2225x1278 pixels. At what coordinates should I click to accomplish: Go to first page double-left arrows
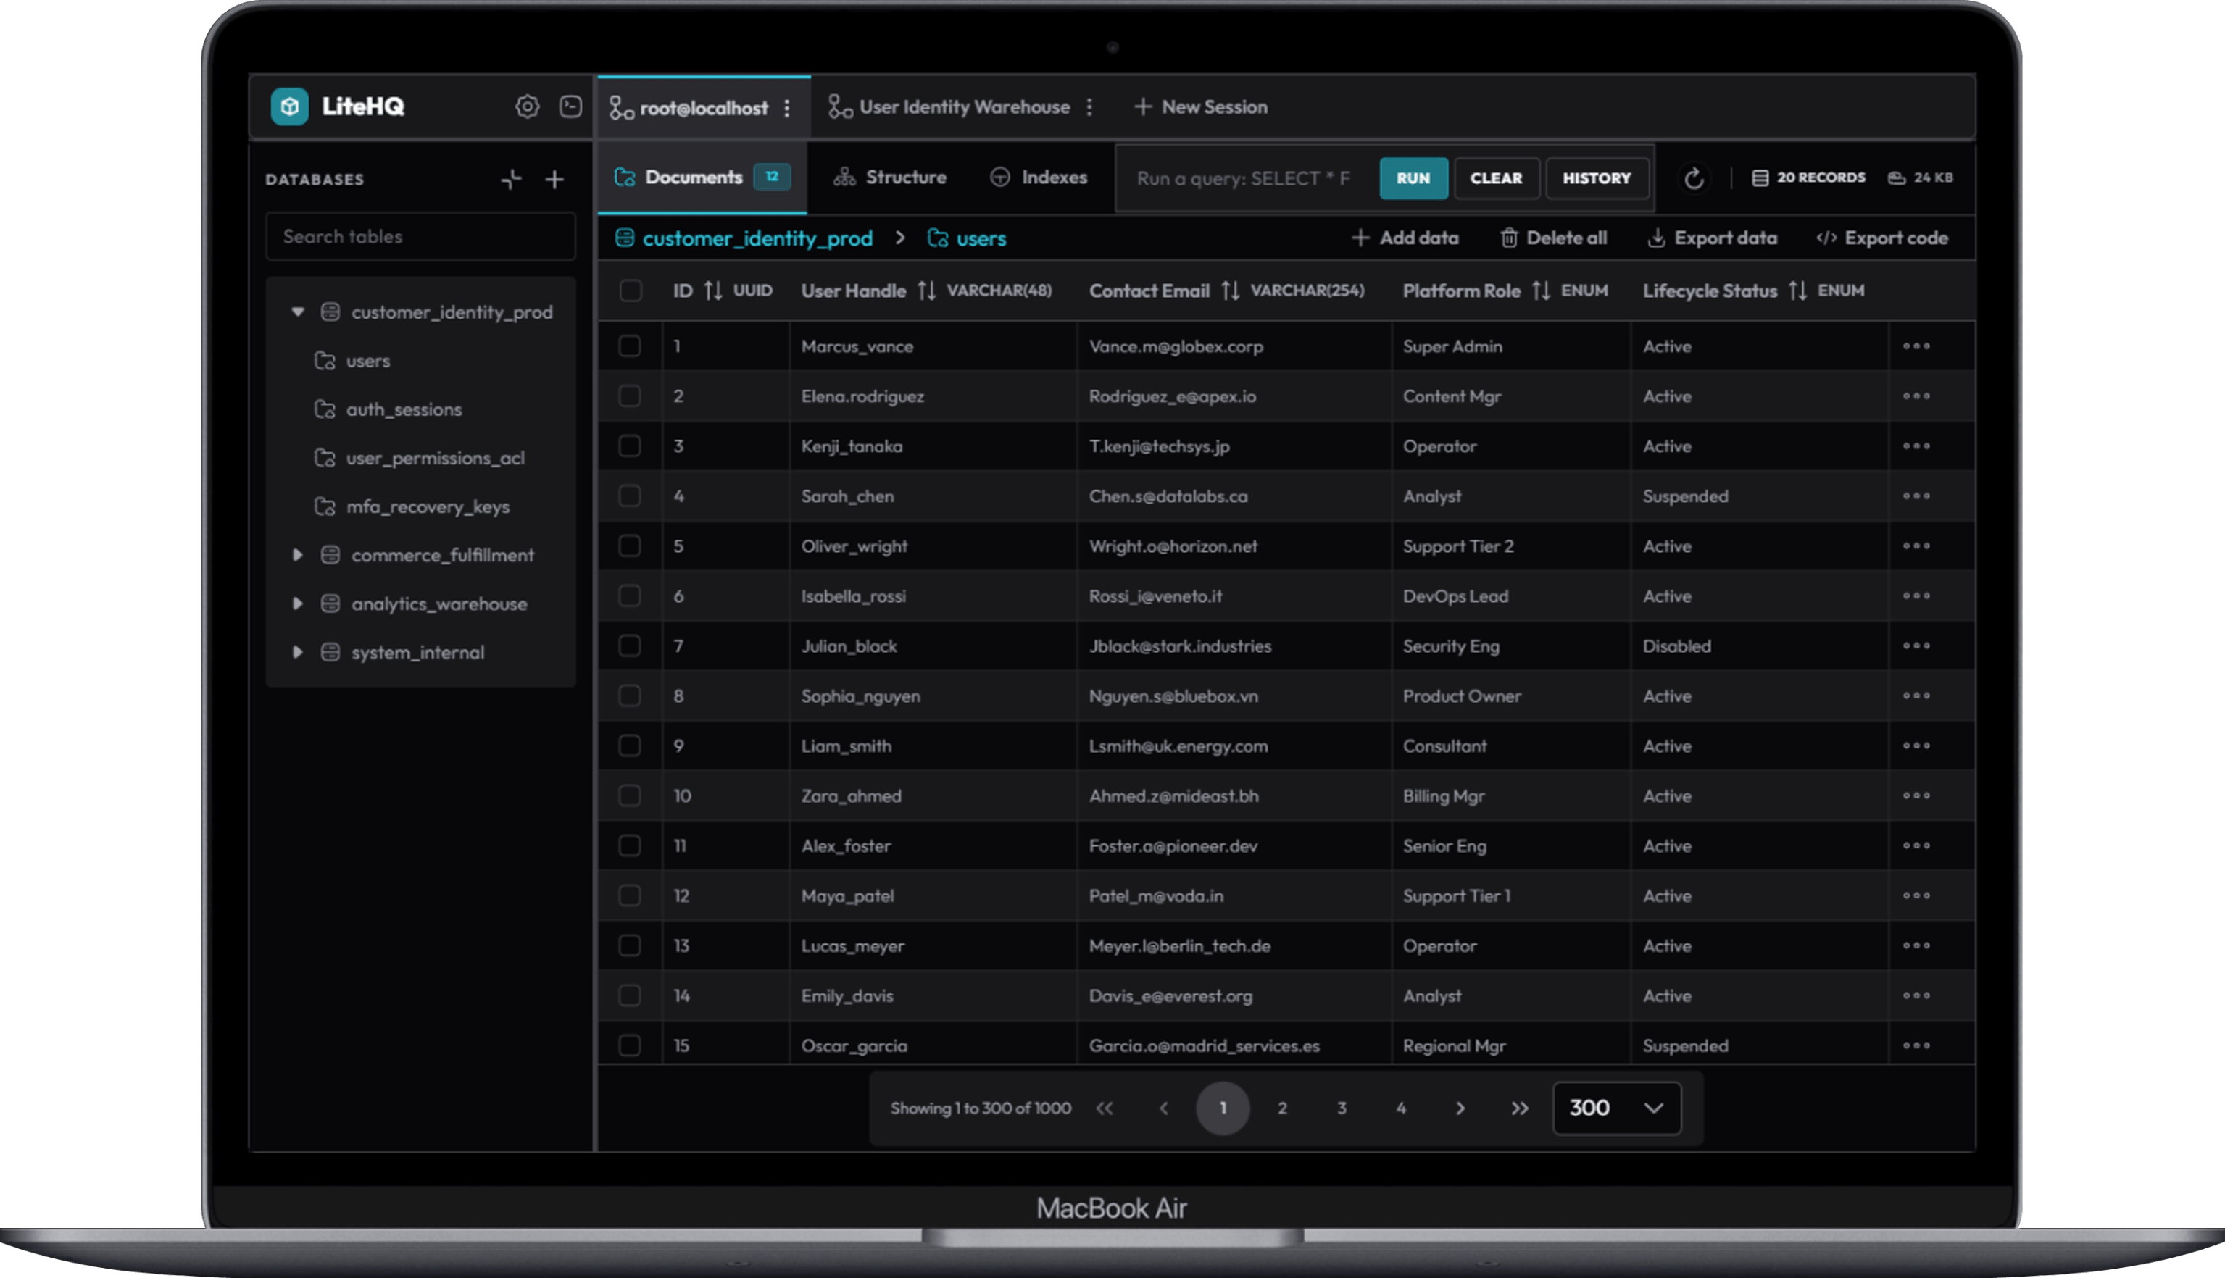click(1105, 1108)
